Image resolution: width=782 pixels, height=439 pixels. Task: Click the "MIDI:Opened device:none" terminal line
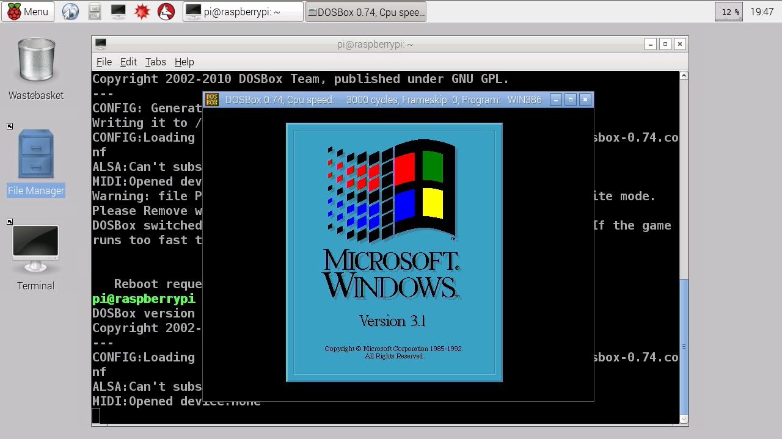(177, 401)
